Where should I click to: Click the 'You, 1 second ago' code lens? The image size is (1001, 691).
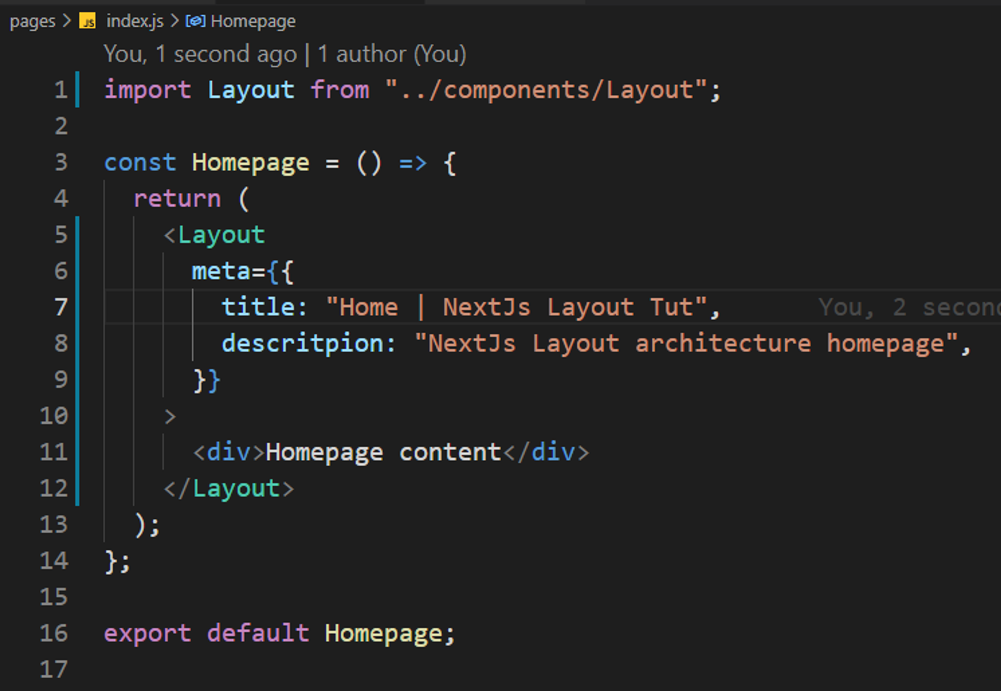[200, 54]
